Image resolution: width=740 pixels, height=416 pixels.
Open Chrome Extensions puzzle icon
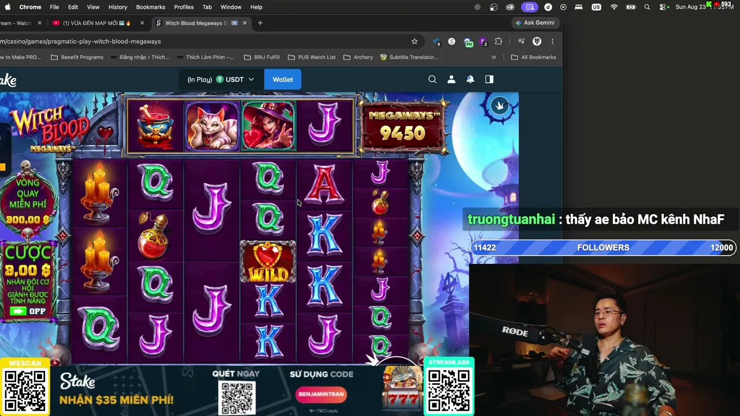[498, 42]
